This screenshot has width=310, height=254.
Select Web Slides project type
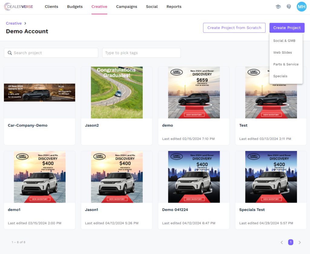(x=282, y=52)
